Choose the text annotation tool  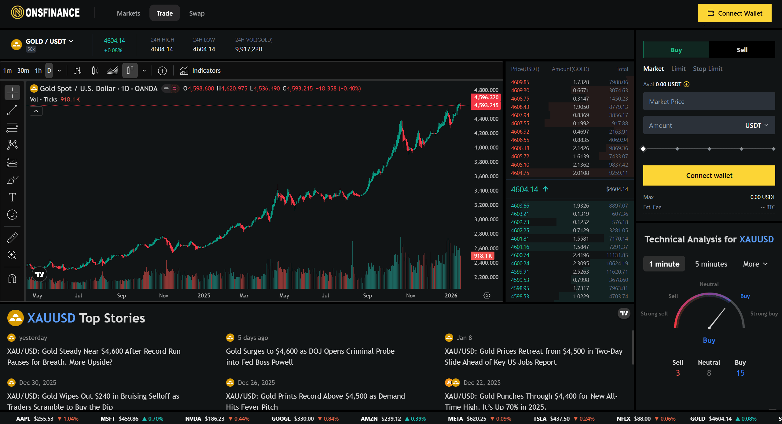(12, 197)
